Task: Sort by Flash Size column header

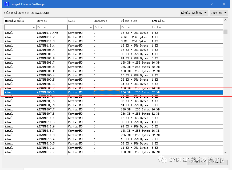Action: click(x=135, y=21)
